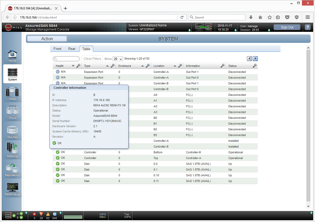Click the browser downloads arrow icon
The width and height of the screenshot is (315, 222).
coord(251,17)
